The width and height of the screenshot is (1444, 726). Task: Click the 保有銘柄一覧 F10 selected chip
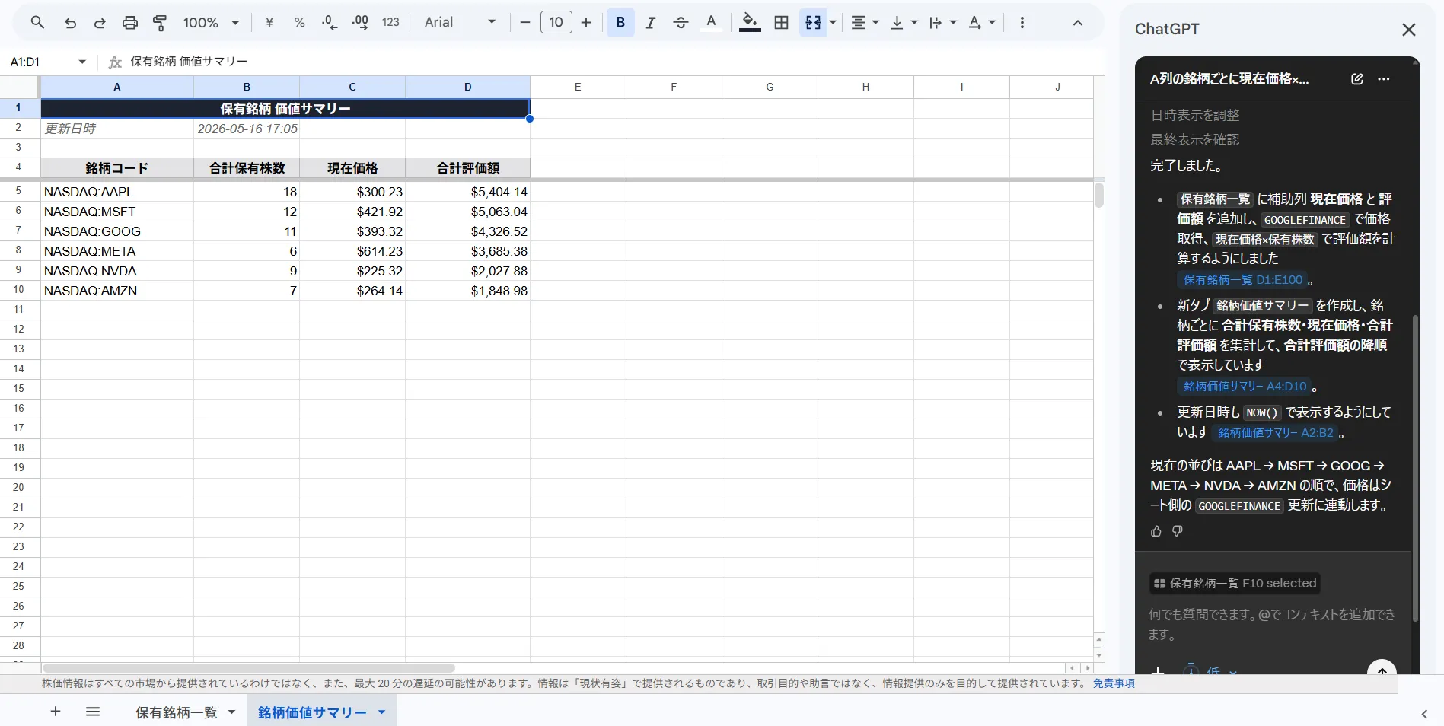coord(1235,584)
